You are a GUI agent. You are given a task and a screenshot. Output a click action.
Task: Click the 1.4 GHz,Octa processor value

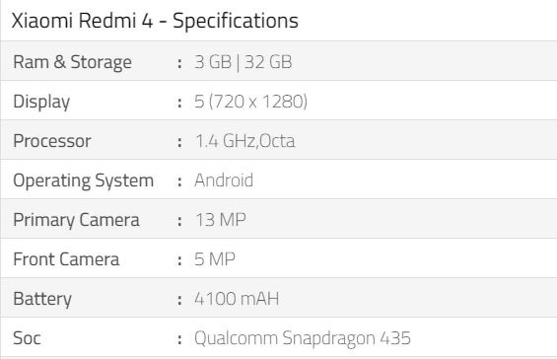pos(245,141)
